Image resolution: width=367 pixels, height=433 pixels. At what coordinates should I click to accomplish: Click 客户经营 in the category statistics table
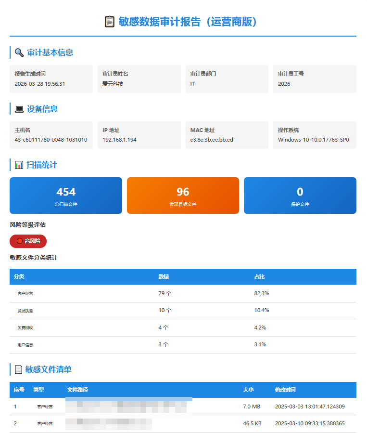tap(25, 293)
